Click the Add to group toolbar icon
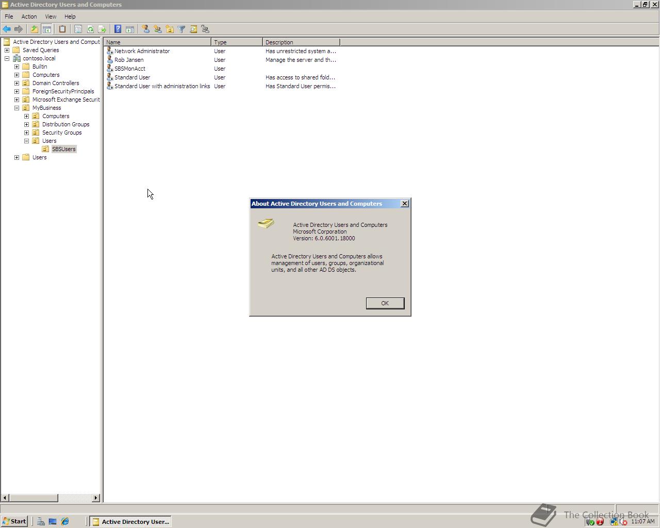Screen dimensions: 660x528 (205, 29)
